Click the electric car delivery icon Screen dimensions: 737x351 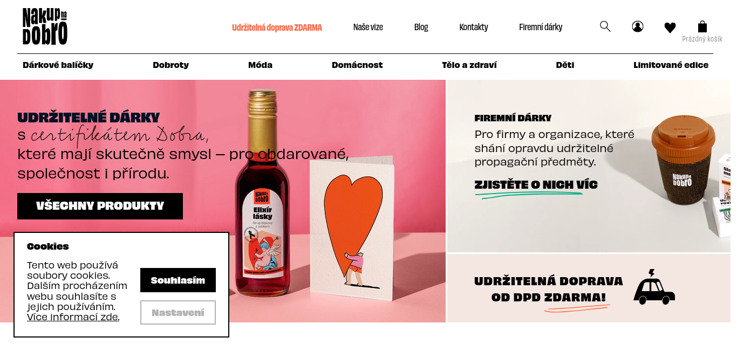[654, 287]
